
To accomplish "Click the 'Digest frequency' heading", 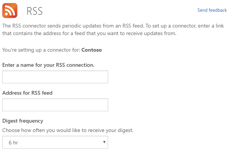I will point(23,121).
